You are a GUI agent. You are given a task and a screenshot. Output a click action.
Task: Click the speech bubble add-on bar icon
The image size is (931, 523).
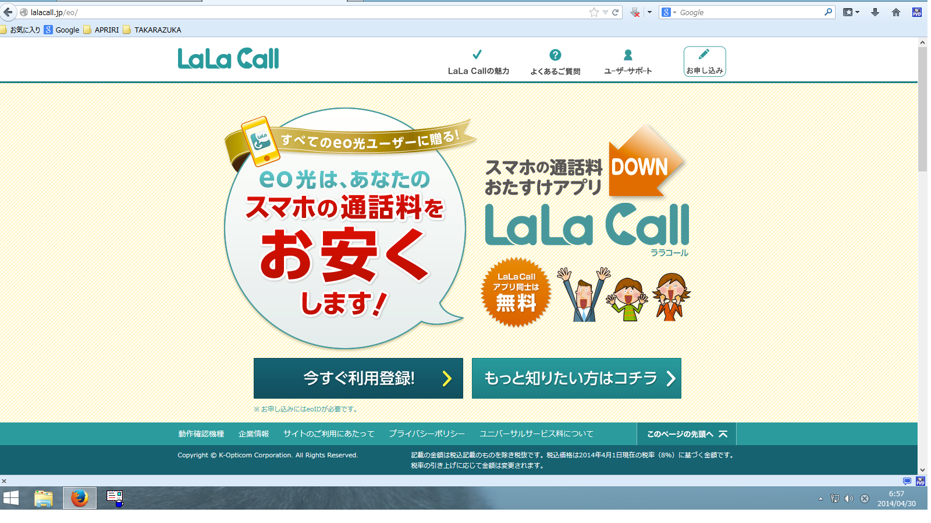click(907, 481)
